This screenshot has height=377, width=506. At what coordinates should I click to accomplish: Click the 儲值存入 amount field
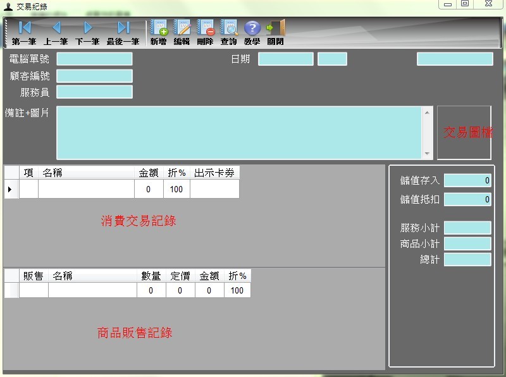[x=467, y=180]
